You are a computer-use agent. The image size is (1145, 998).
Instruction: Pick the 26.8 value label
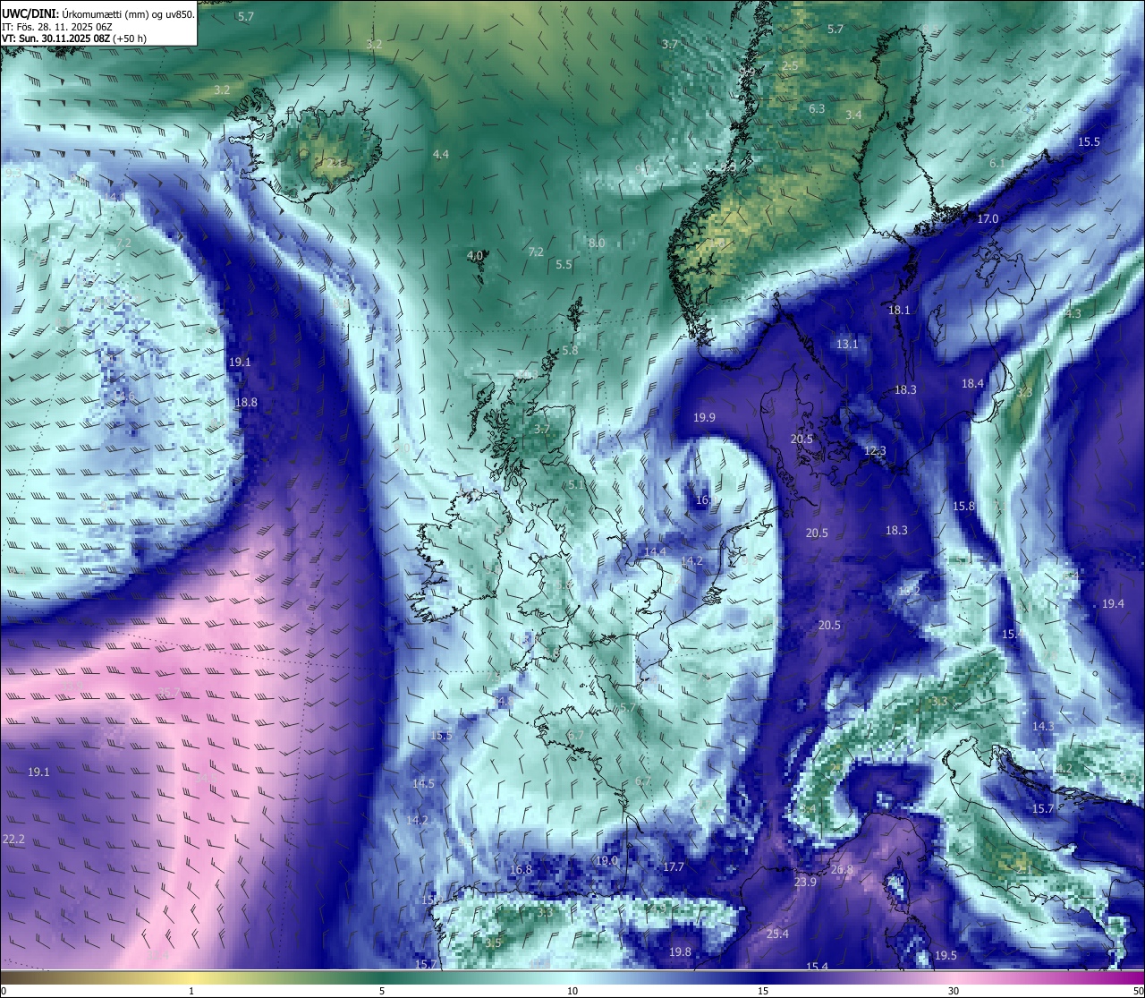tap(842, 870)
